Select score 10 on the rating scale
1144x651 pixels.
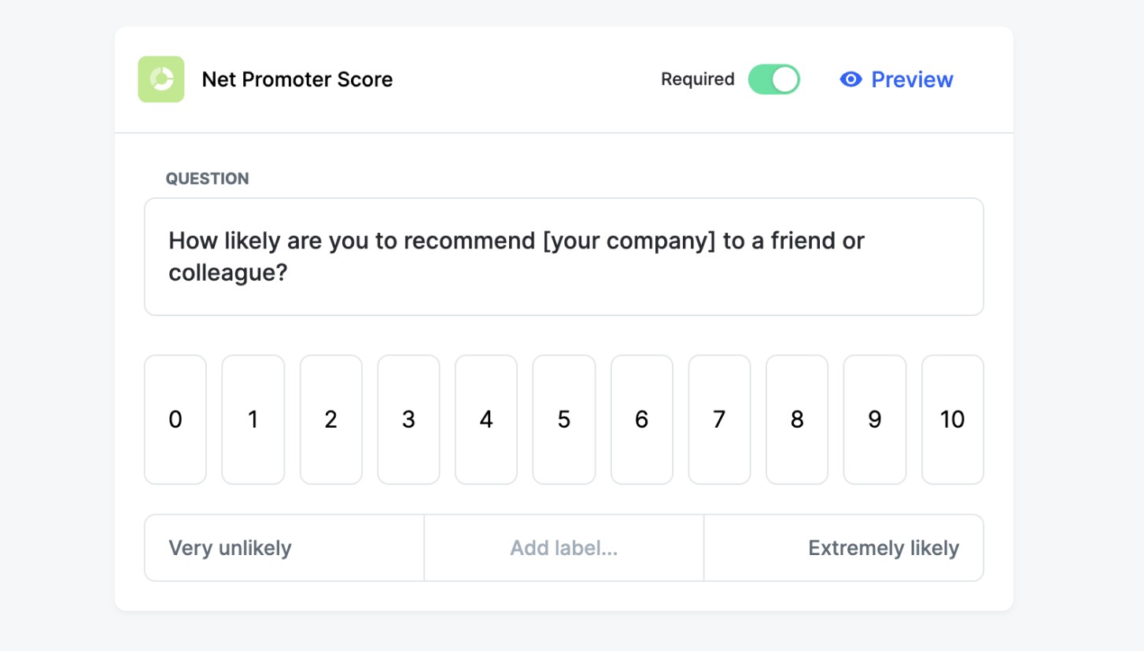click(952, 419)
